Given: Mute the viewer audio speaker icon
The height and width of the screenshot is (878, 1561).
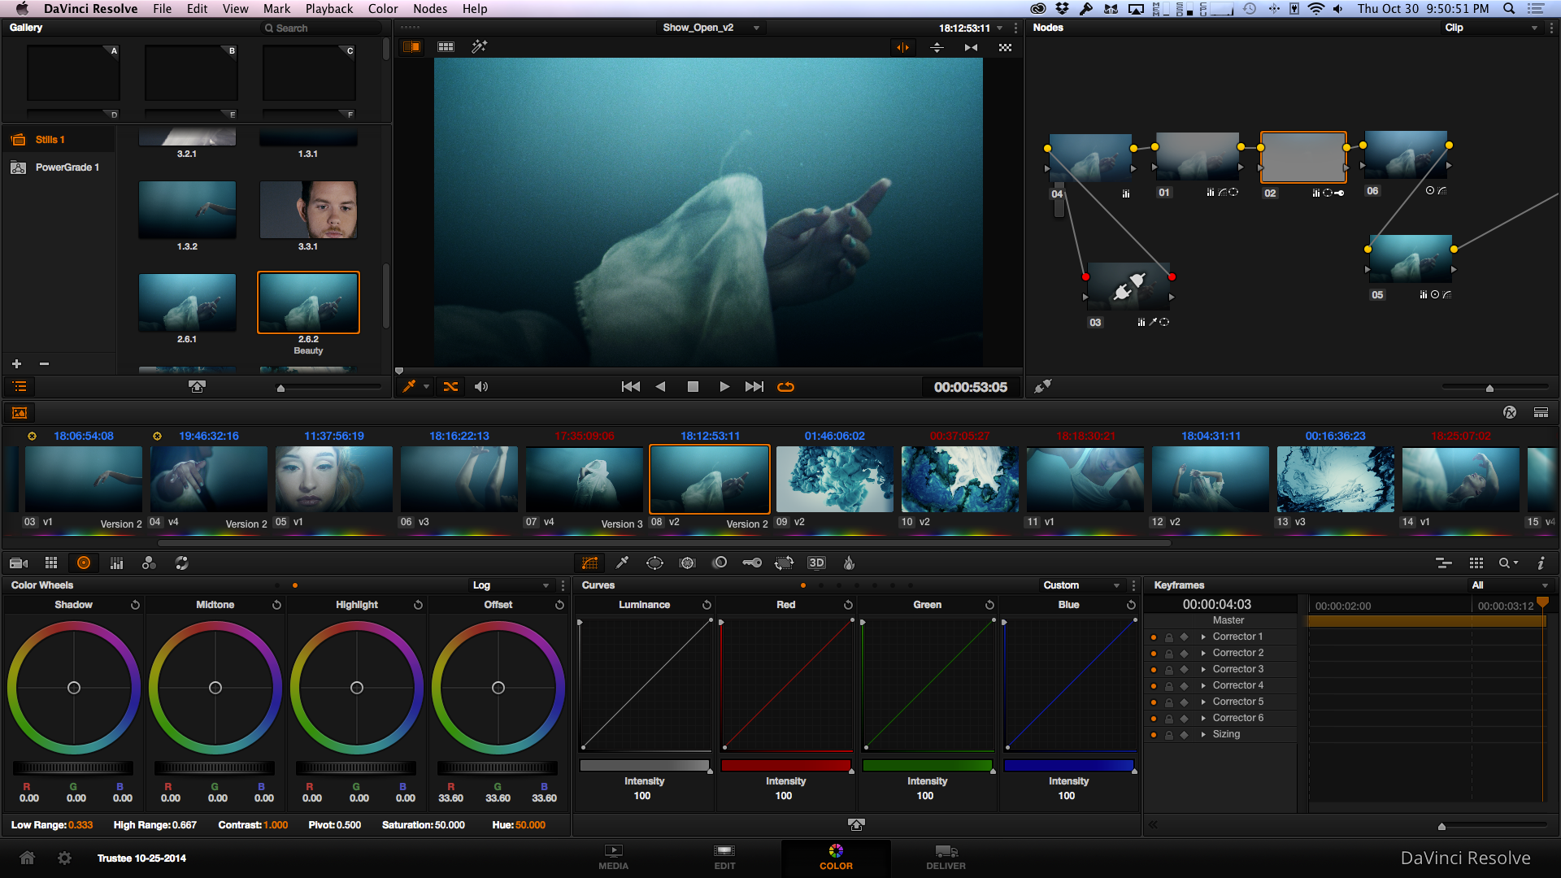Looking at the screenshot, I should coord(481,387).
